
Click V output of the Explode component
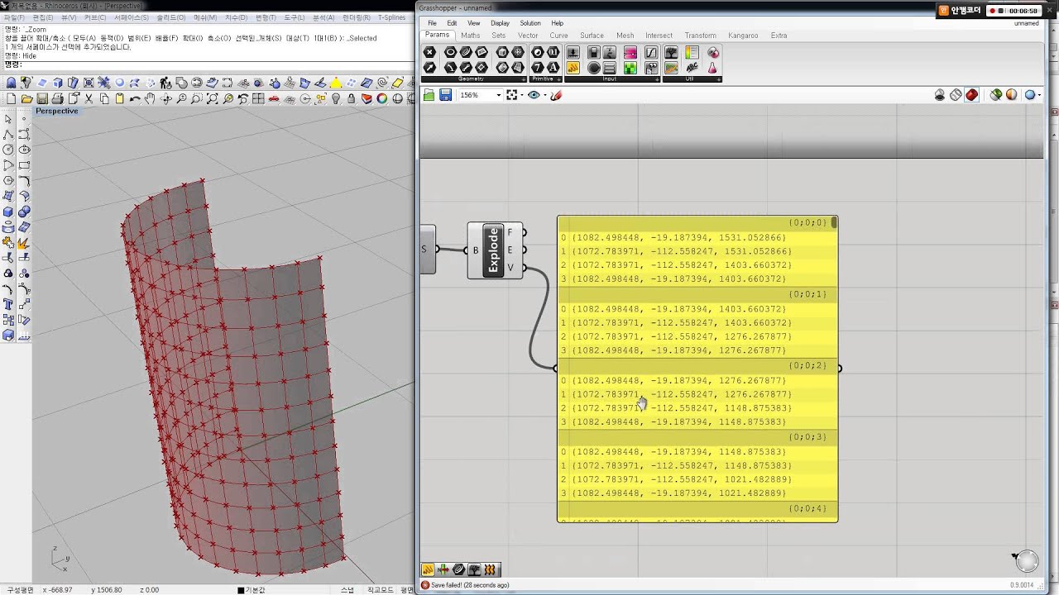pos(510,267)
